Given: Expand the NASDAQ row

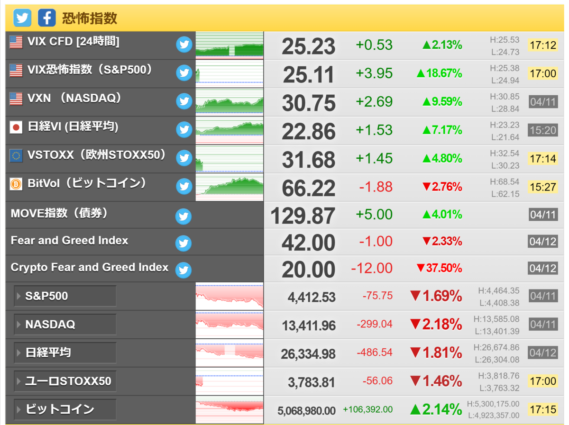Looking at the screenshot, I should tap(65, 325).
